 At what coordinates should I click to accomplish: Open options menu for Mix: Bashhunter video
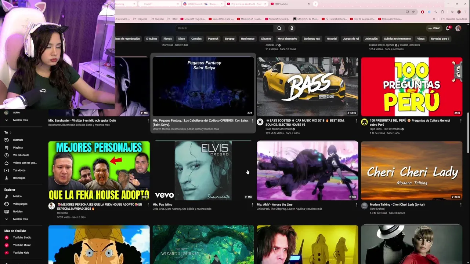pos(148,121)
